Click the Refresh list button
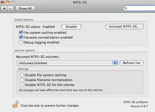The image size is (155, 112). point(131,63)
